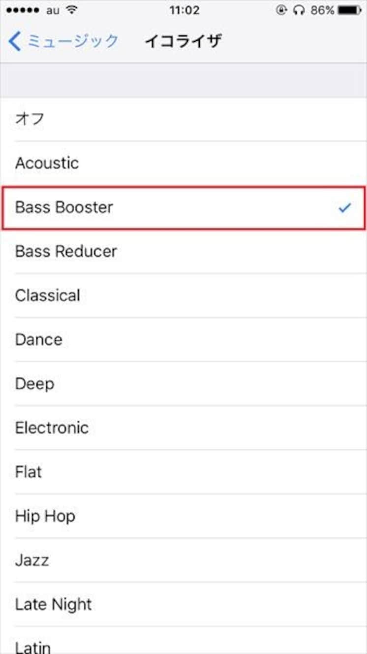367x654 pixels.
Task: Tap the headphones status icon
Action: [299, 10]
